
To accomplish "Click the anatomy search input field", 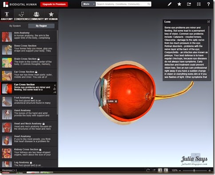I will [121, 4].
